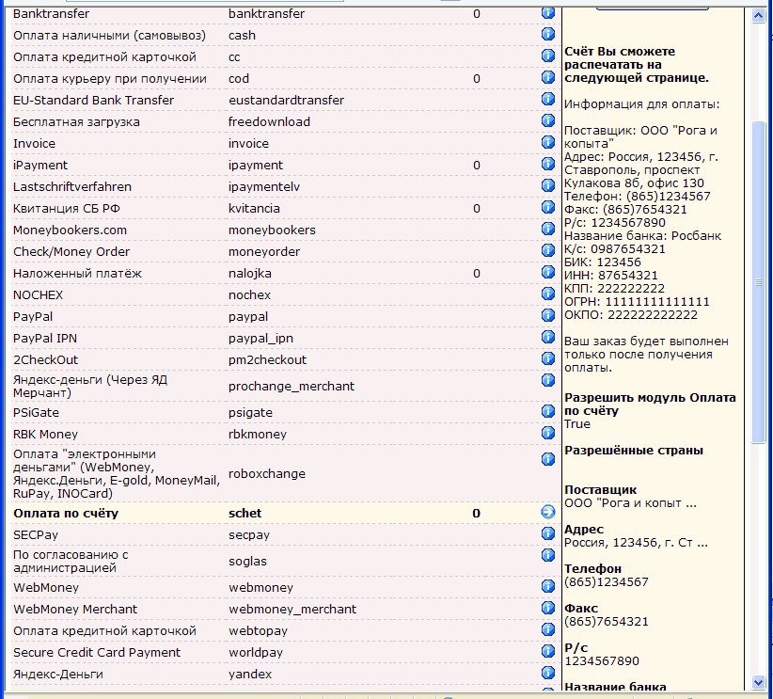
Task: Click info icon for kvitancia module
Action: (547, 207)
